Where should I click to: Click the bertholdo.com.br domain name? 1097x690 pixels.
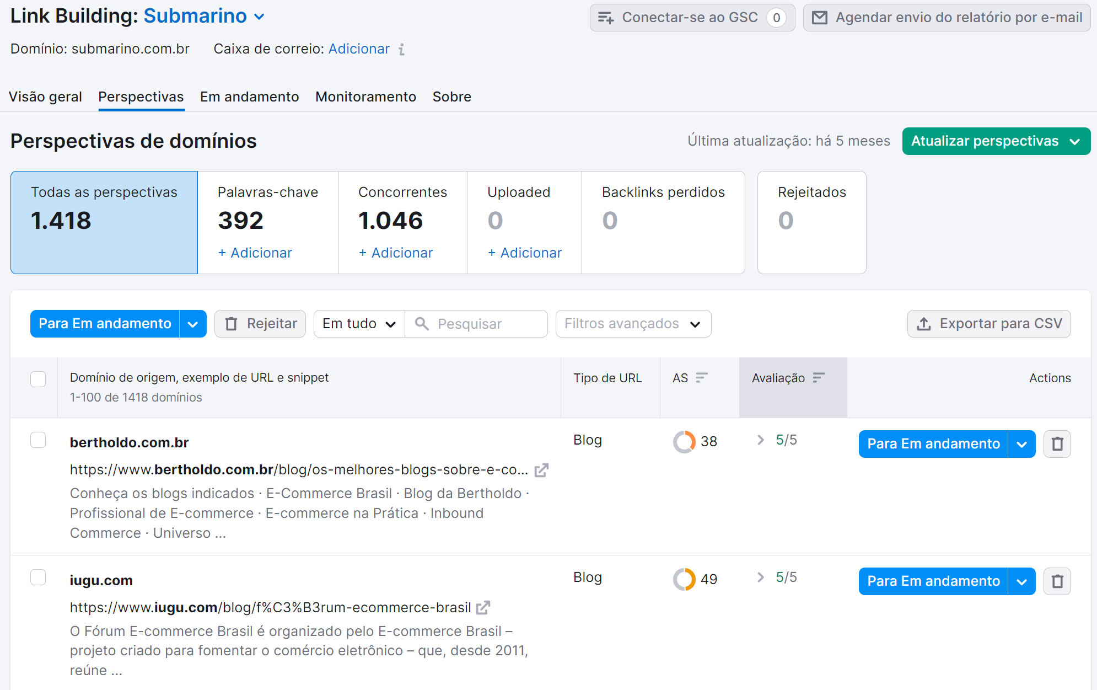[129, 443]
